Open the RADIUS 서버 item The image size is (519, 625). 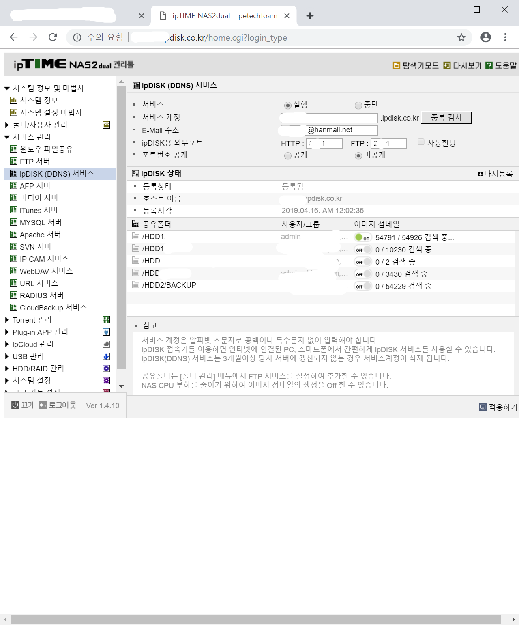tap(42, 295)
